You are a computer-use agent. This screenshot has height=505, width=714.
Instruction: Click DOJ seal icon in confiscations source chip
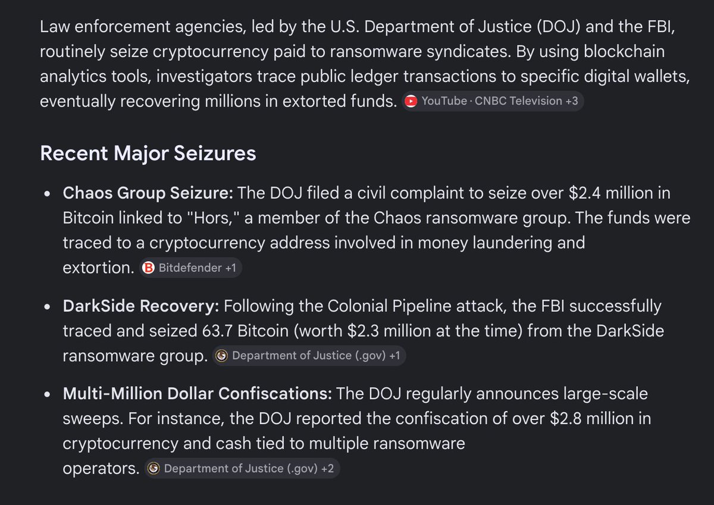coord(154,469)
